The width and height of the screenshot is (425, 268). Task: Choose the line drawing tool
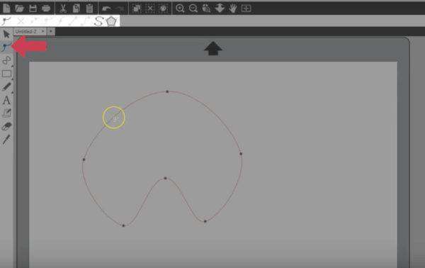6,60
